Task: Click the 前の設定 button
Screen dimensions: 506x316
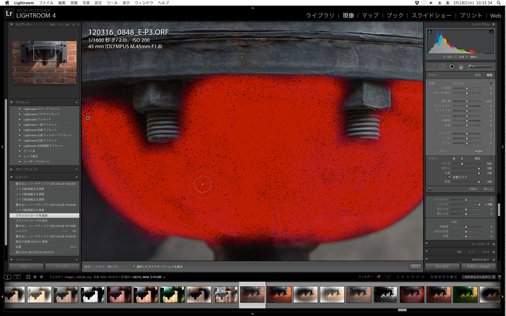Action: coord(442,266)
